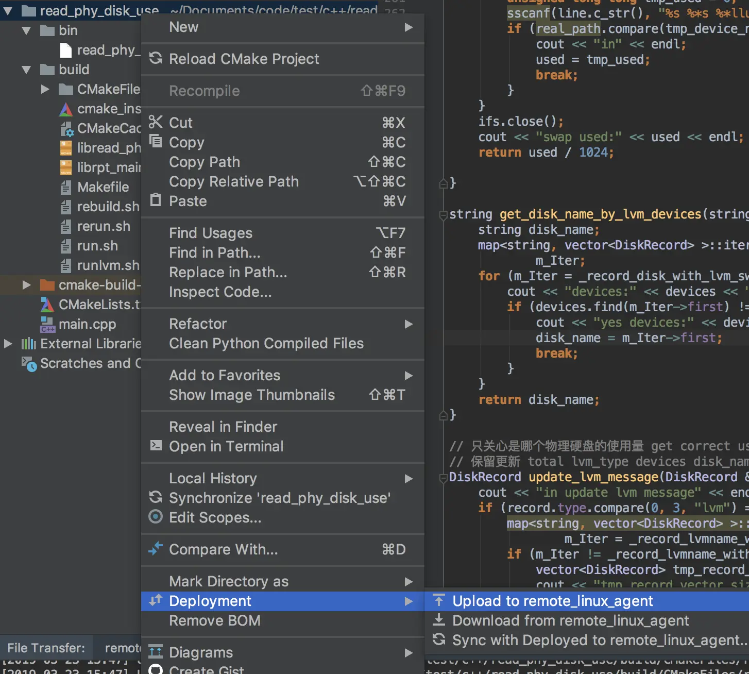Image resolution: width=749 pixels, height=674 pixels.
Task: Fold the get_disk_name_by_lvm_devices function in gutter
Action: point(443,215)
